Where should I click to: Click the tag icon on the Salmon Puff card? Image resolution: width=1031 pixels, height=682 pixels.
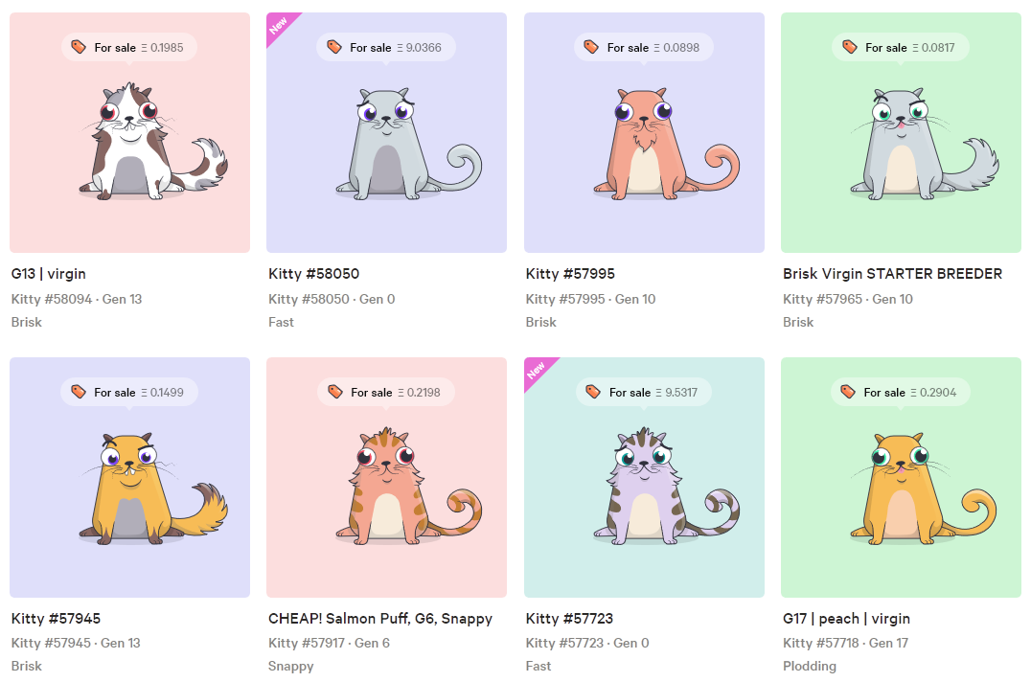pyautogui.click(x=335, y=392)
